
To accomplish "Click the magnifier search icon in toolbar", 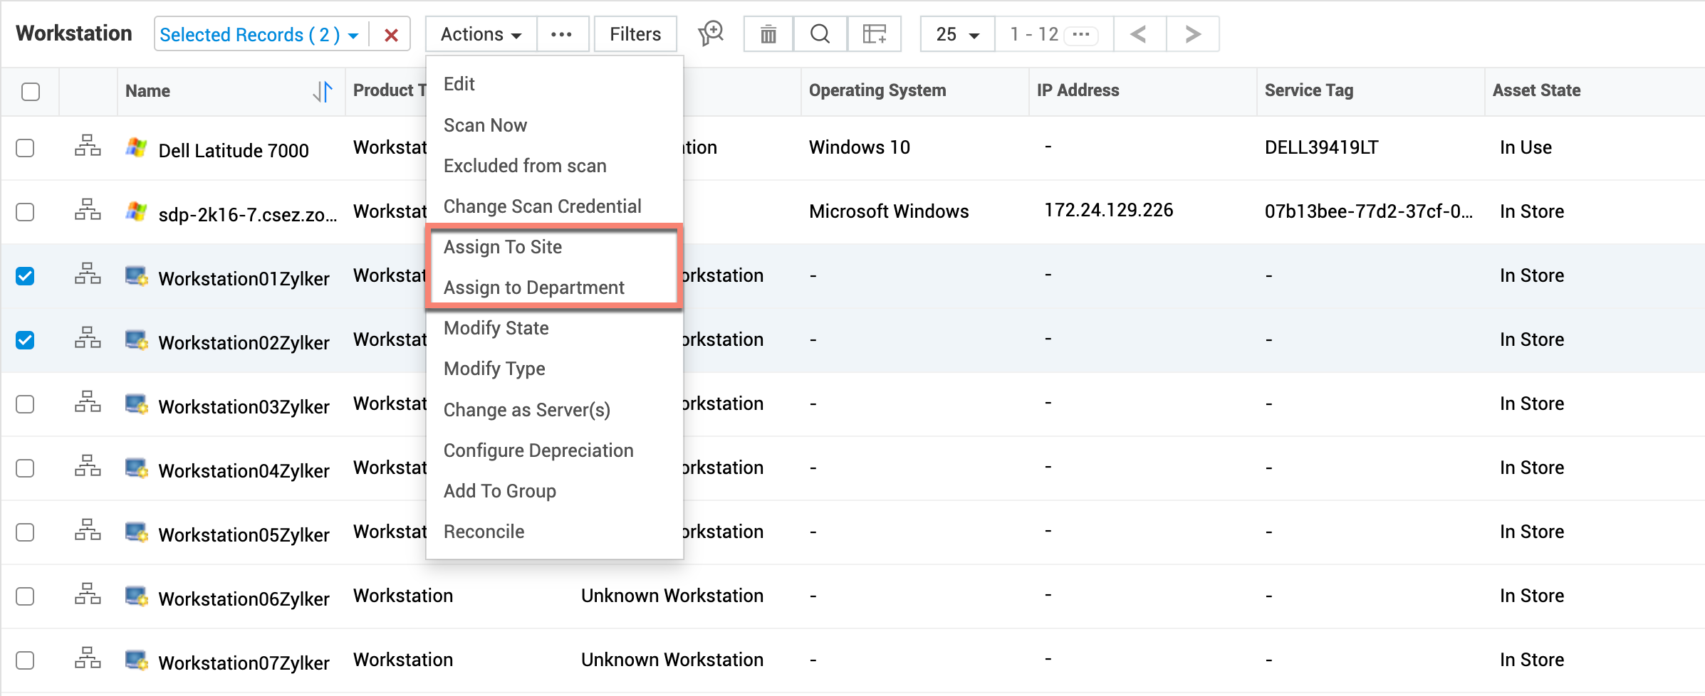I will [820, 34].
